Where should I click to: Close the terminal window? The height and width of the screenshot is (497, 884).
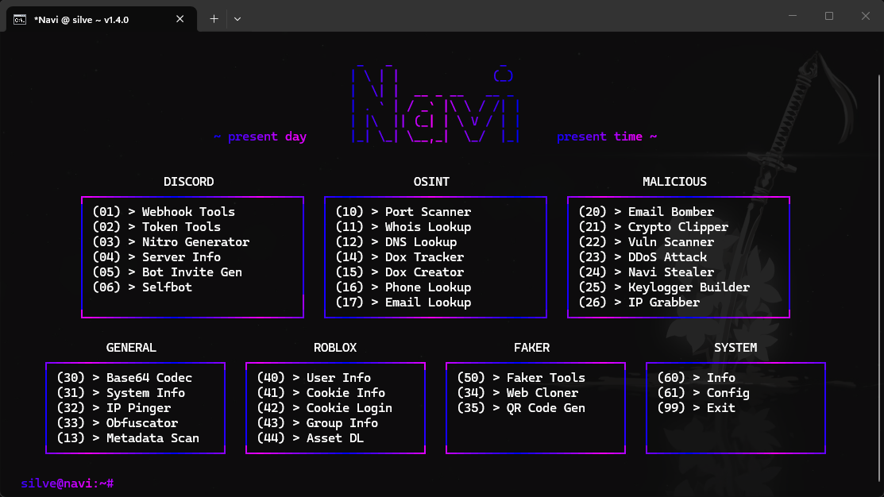pos(866,16)
